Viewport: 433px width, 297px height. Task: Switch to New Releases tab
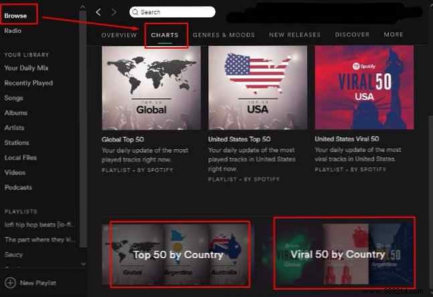tap(294, 35)
